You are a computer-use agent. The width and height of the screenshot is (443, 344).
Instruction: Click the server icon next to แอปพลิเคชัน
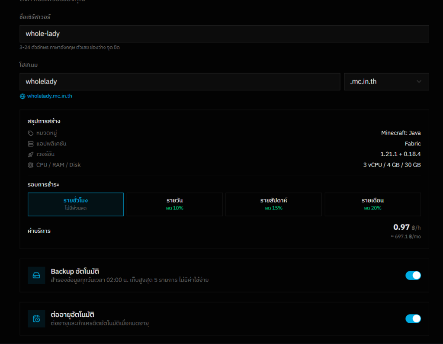pyautogui.click(x=31, y=144)
